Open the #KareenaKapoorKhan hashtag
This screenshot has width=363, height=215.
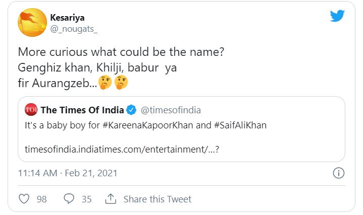pyautogui.click(x=135, y=124)
